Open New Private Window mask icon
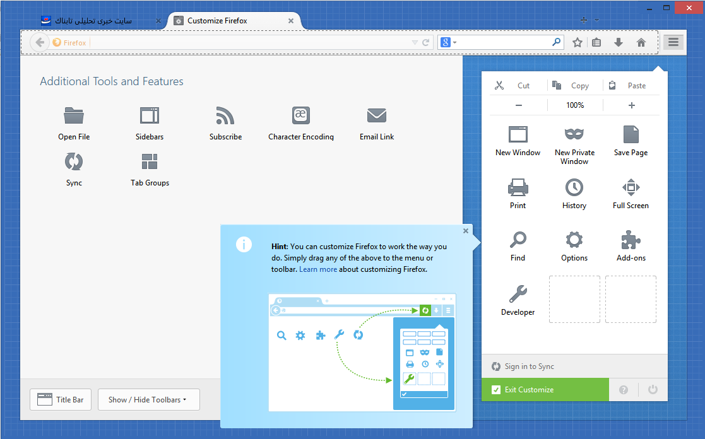This screenshot has height=439, width=705. 574,134
